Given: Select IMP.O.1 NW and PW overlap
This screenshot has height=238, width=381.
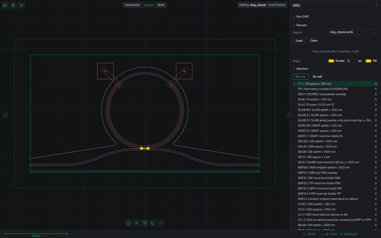Looking at the screenshot, I should (335, 173).
